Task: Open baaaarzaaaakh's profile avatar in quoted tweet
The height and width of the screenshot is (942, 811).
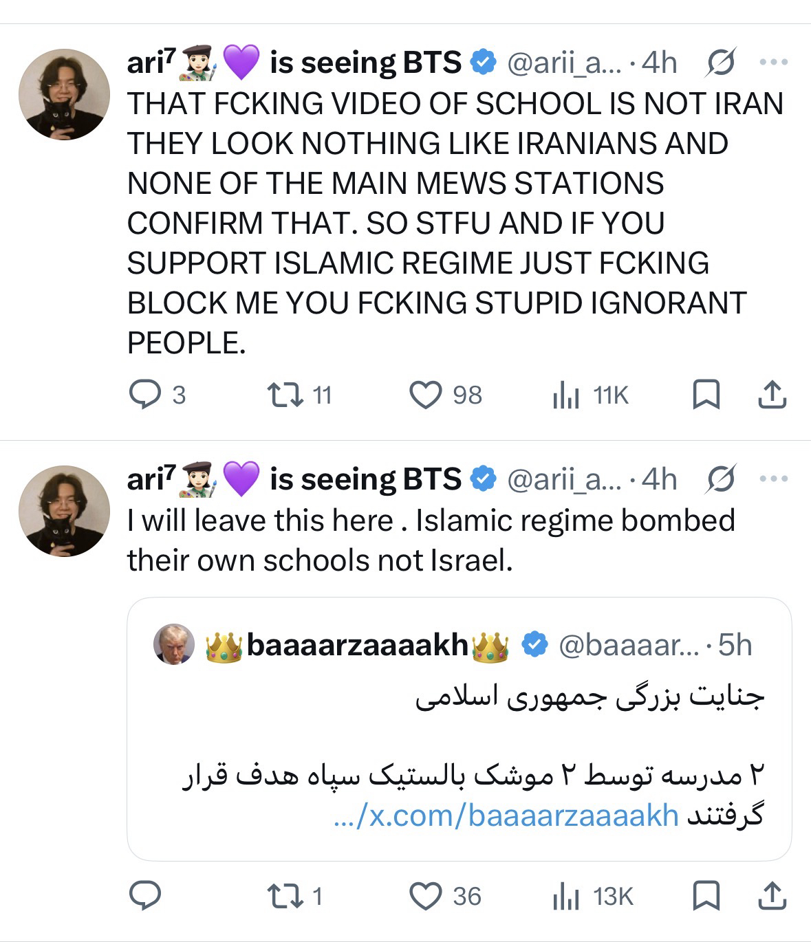Action: point(173,645)
